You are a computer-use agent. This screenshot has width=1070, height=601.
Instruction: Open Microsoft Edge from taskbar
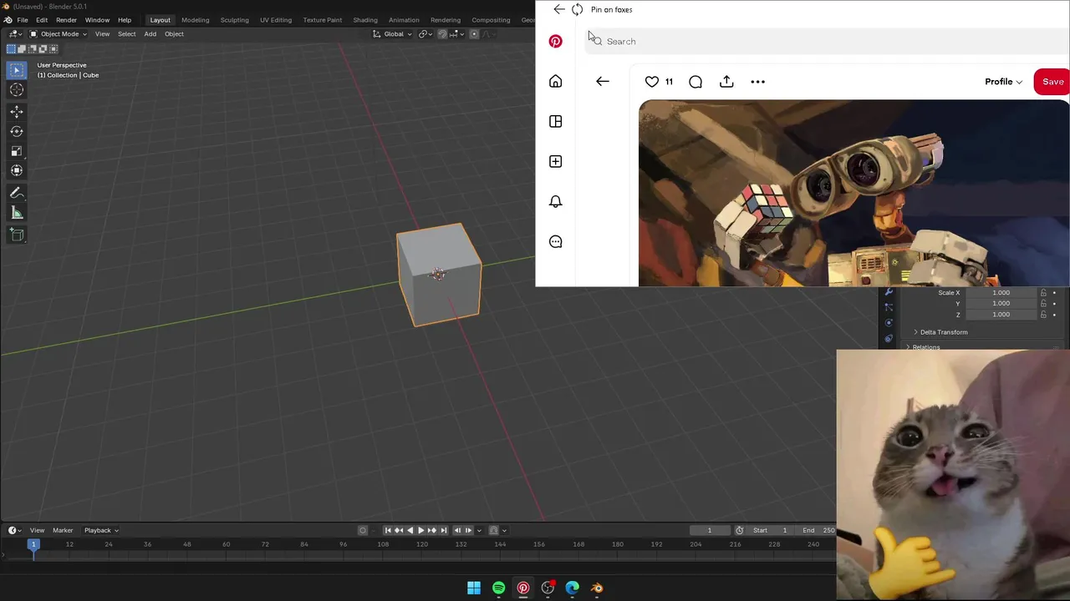click(572, 588)
